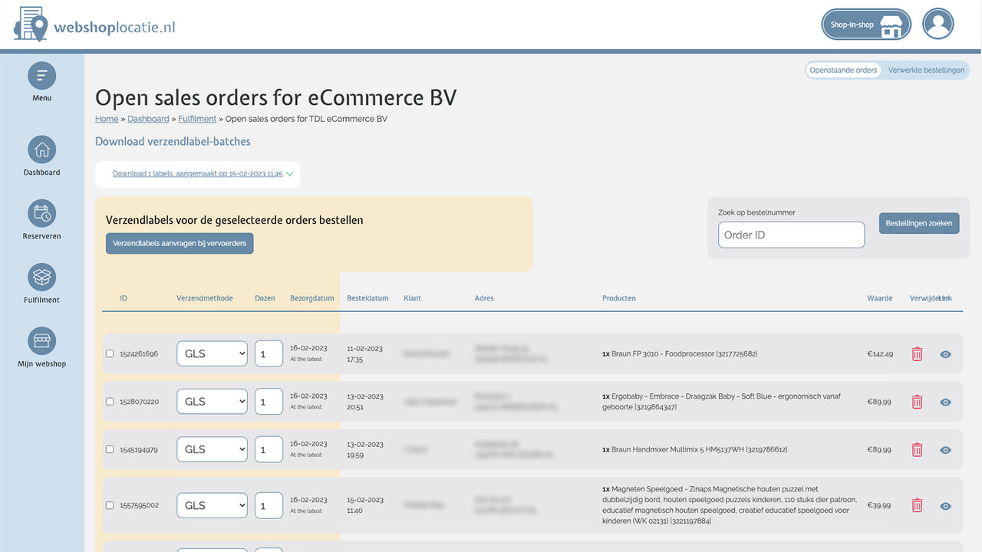
Task: Click Download 1 labels link
Action: pos(198,174)
